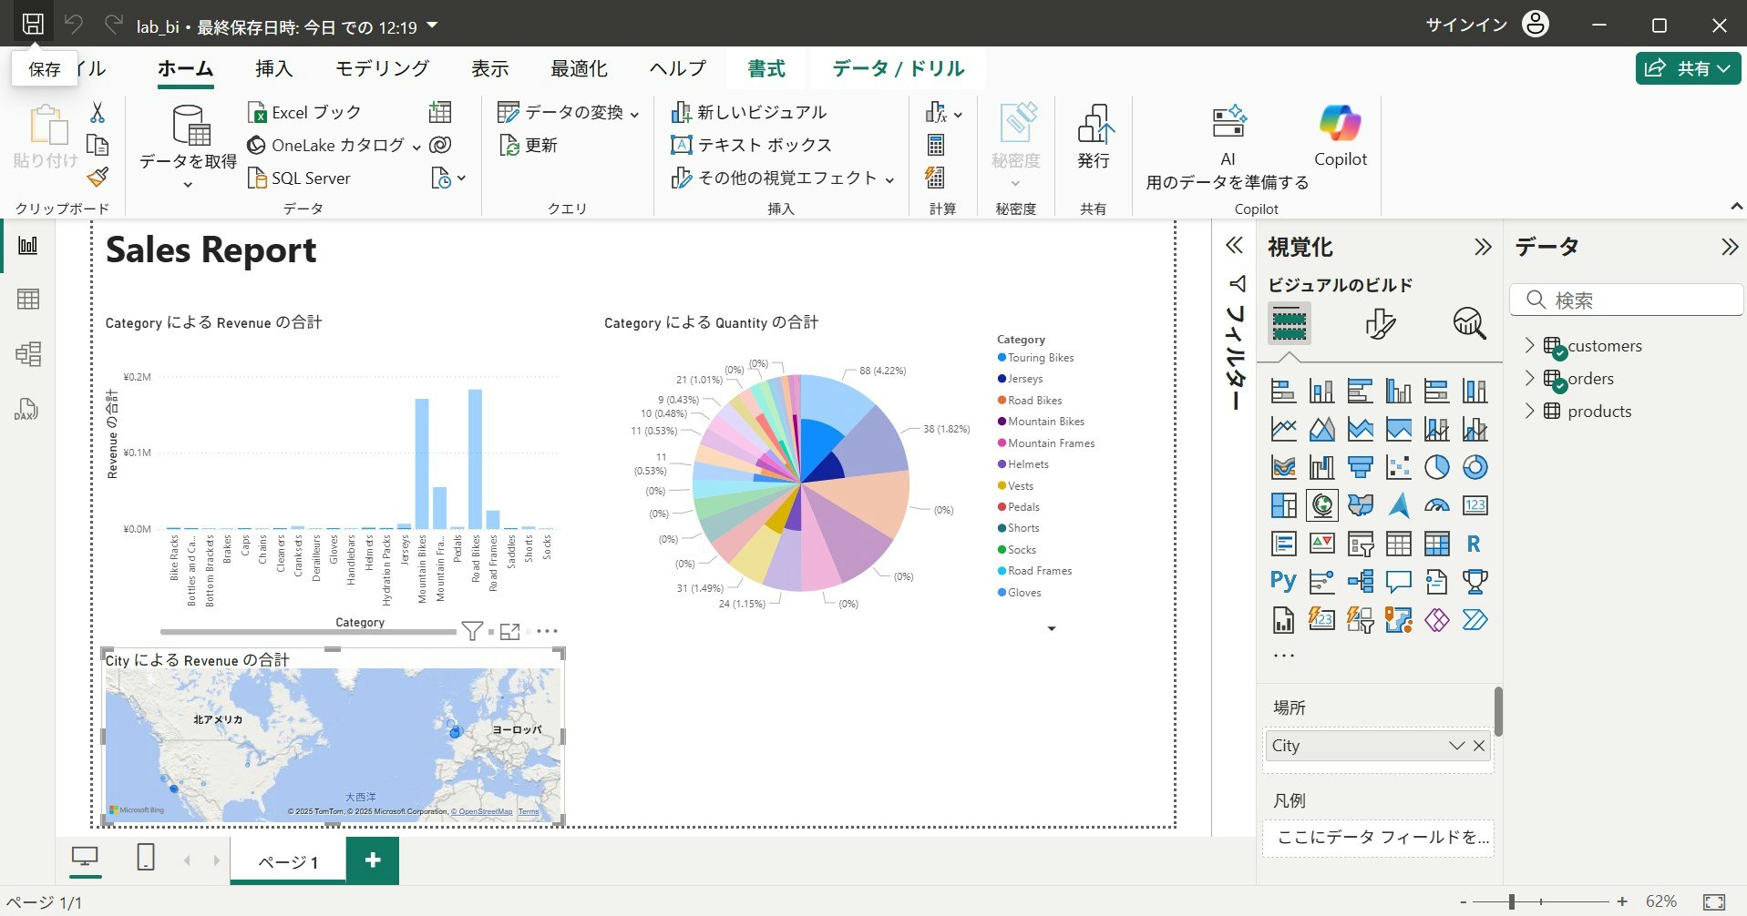Click サインイン to sign in
The height and width of the screenshot is (916, 1747).
[1466, 25]
